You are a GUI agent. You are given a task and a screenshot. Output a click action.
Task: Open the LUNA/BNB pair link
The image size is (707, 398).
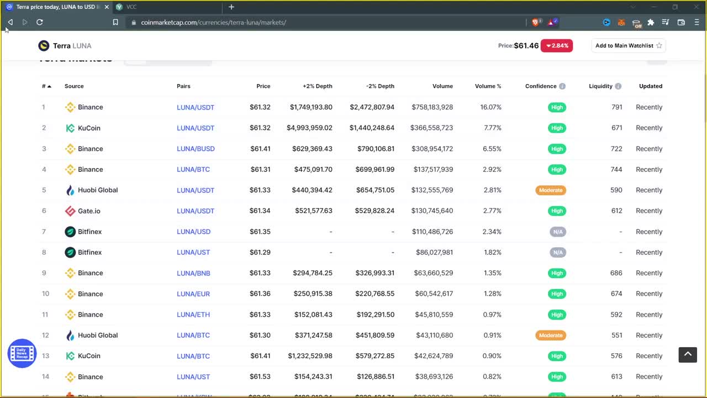click(x=193, y=273)
